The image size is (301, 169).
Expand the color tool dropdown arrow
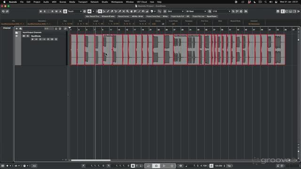pos(155,11)
